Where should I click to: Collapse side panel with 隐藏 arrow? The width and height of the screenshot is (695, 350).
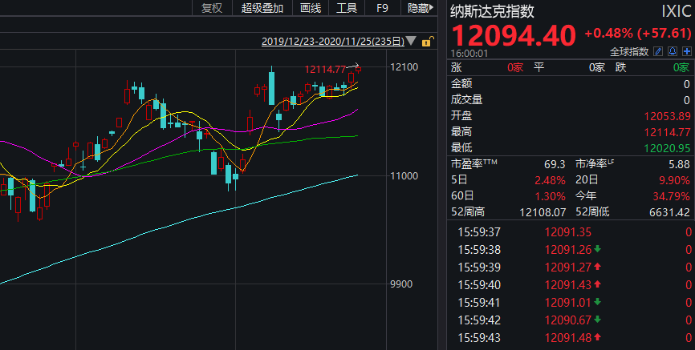point(421,8)
